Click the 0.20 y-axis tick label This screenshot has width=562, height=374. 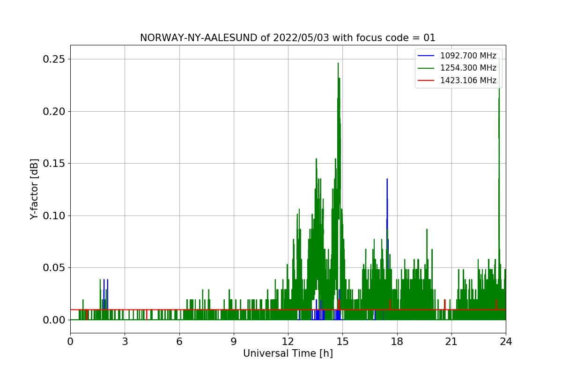click(53, 111)
